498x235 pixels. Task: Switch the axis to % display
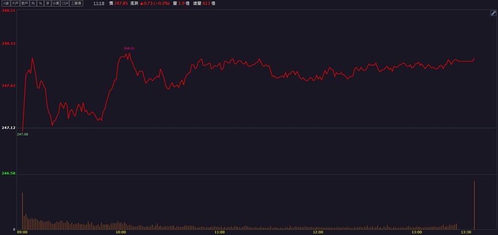(40, 3)
